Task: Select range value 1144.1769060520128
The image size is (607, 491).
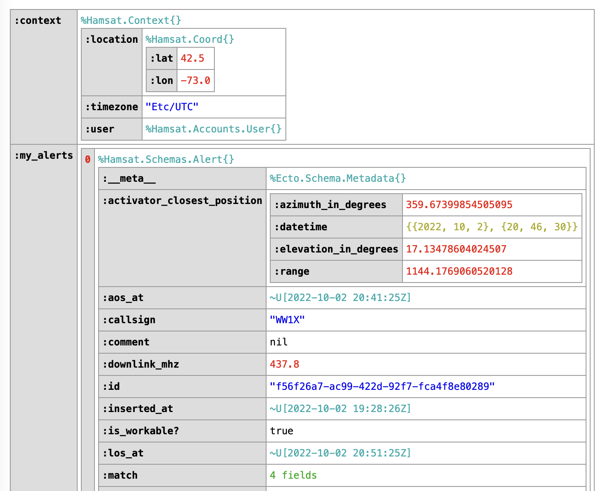Action: tap(459, 271)
